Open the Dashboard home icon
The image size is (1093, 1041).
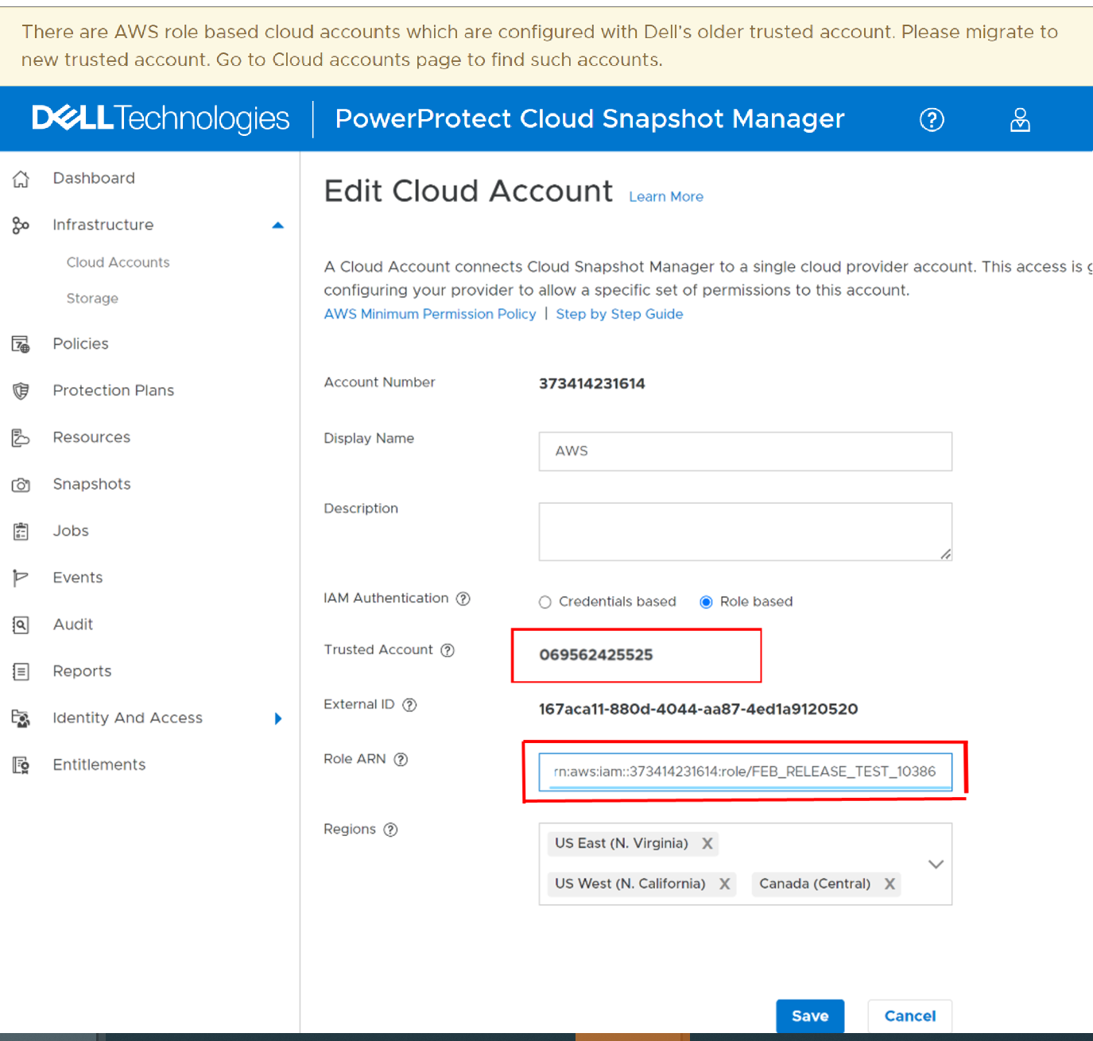click(21, 178)
